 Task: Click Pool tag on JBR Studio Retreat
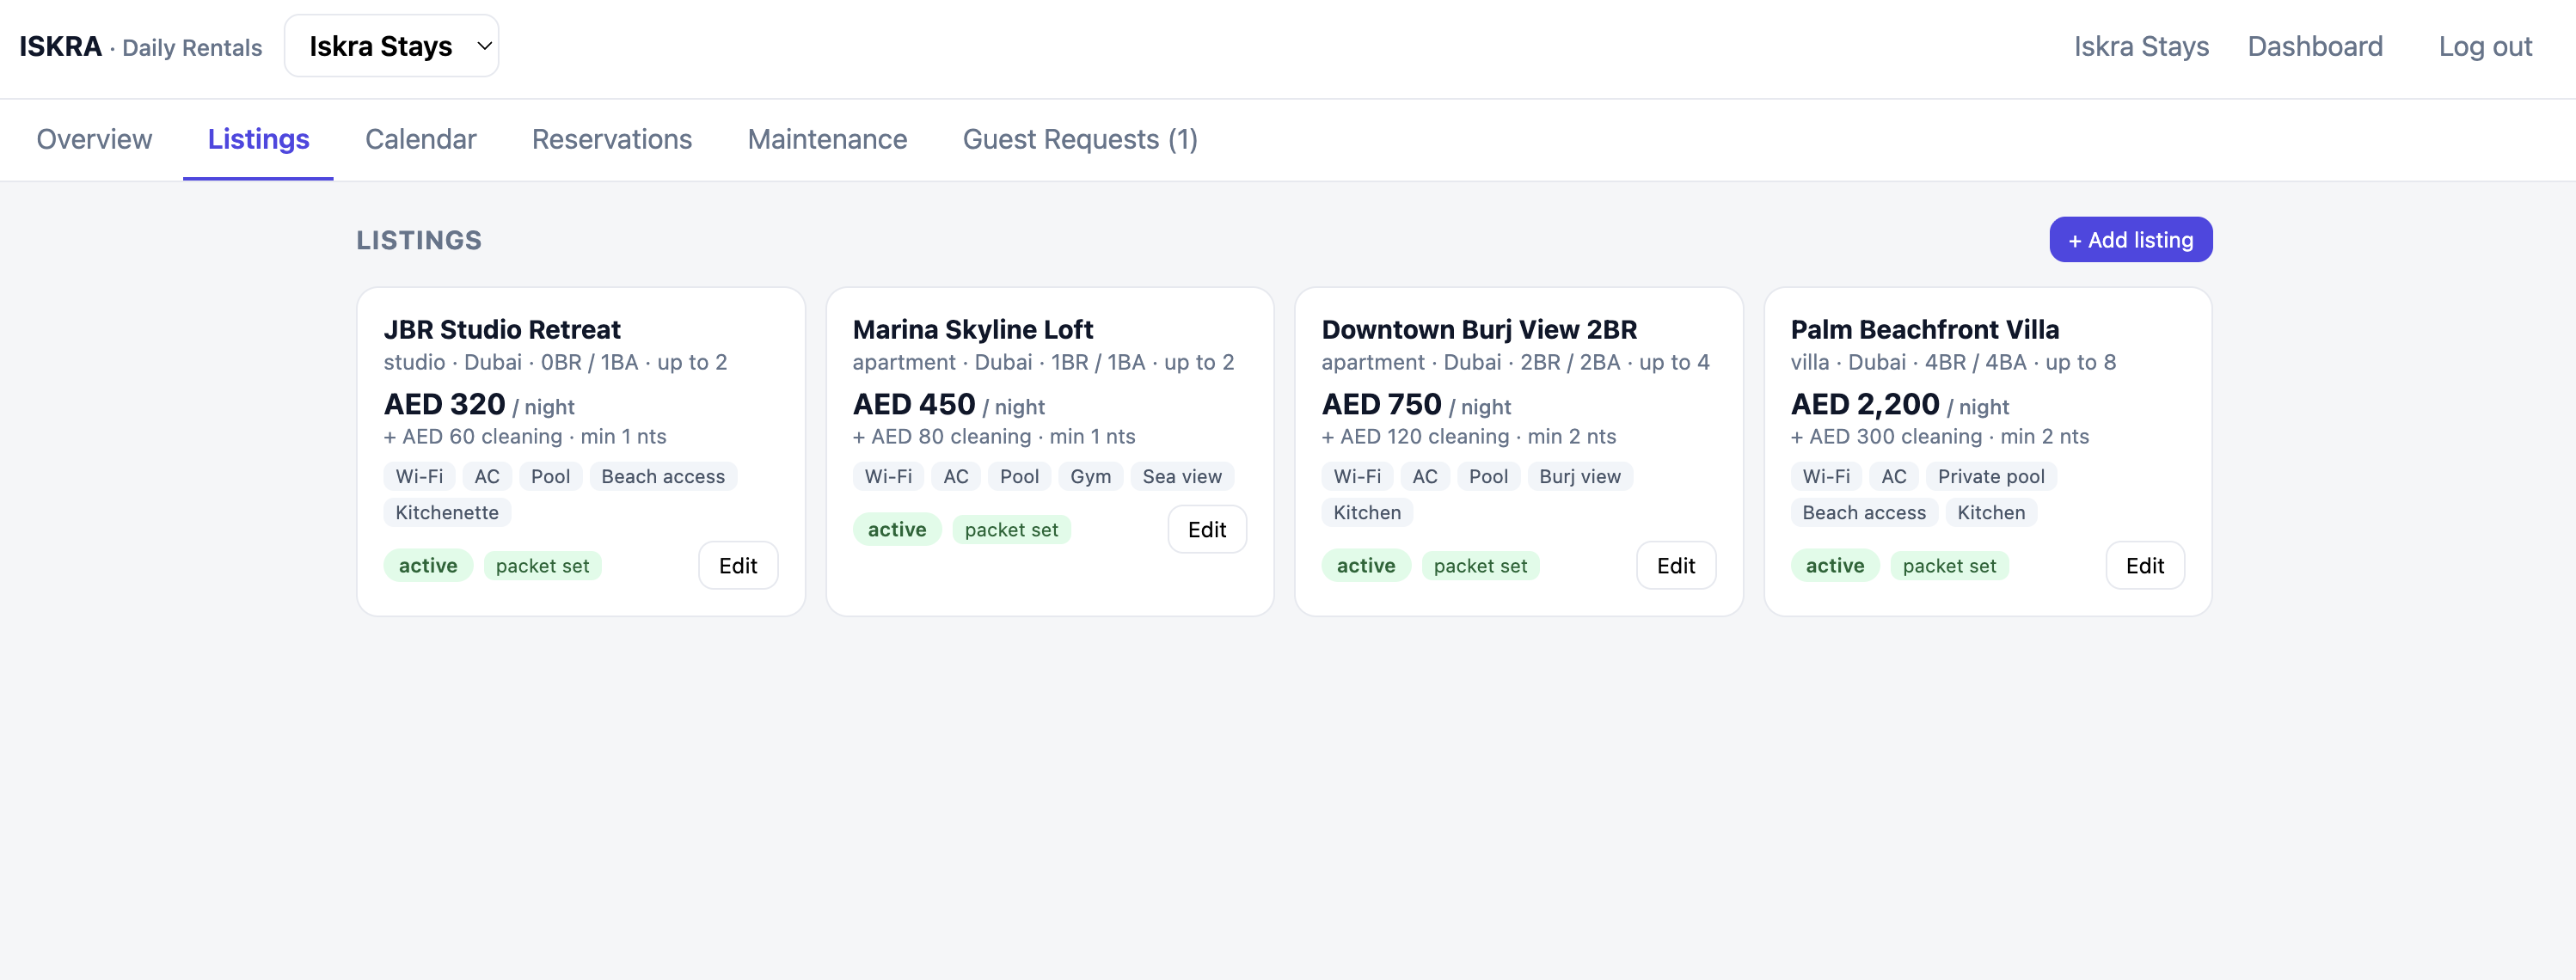(x=550, y=476)
